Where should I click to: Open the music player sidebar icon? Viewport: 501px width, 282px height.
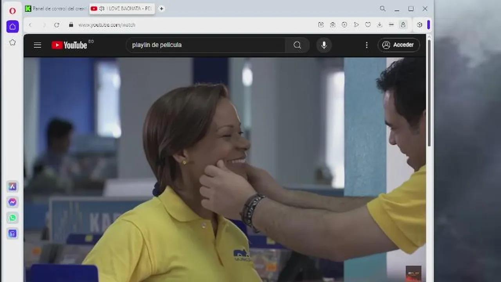(13, 233)
